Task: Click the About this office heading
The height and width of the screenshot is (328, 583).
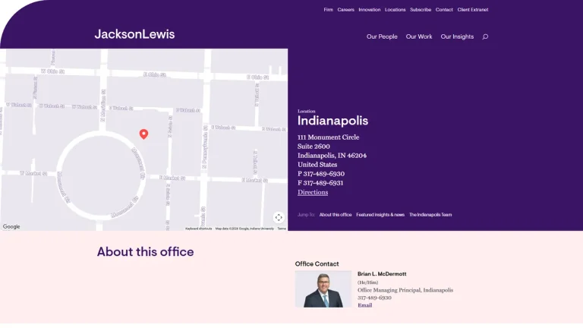Action: point(146,252)
